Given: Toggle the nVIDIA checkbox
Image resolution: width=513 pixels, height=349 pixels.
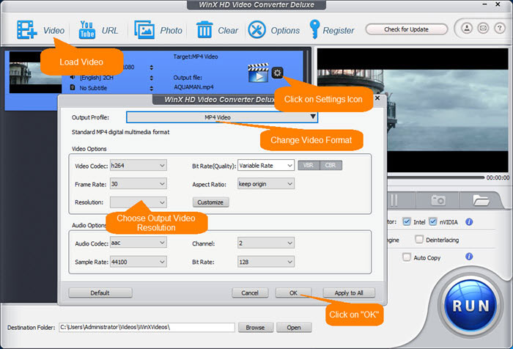Looking at the screenshot, I should 432,221.
